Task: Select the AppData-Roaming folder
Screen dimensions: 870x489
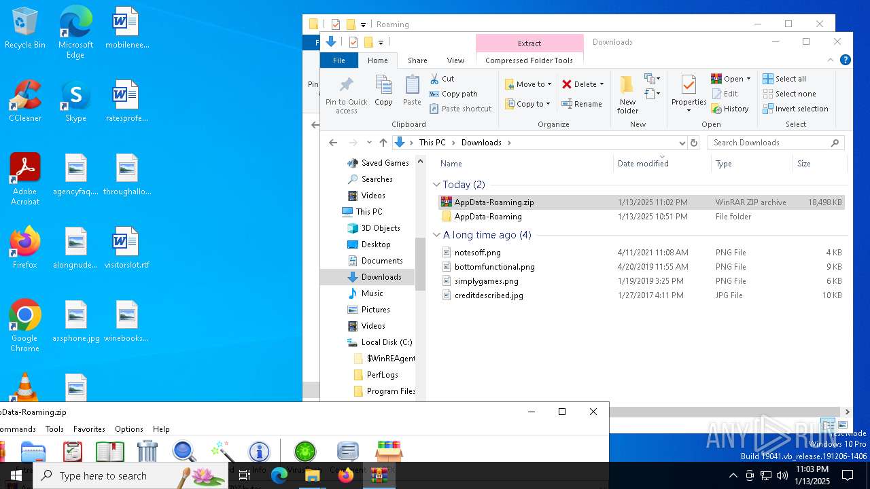Action: 641,217
